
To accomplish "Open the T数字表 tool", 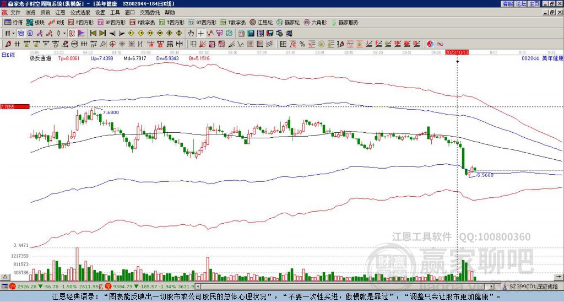I will (x=233, y=22).
